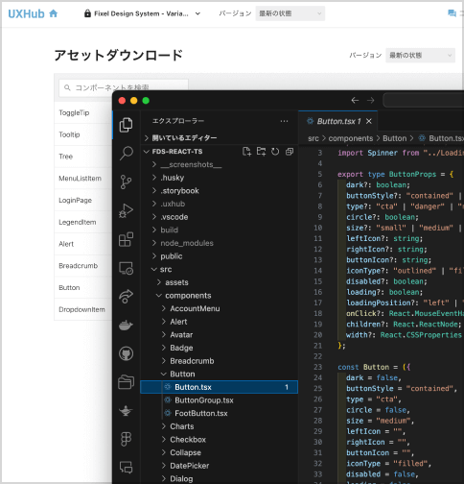Open the Source Control view
Screen dimensions: 464x484
[126, 181]
